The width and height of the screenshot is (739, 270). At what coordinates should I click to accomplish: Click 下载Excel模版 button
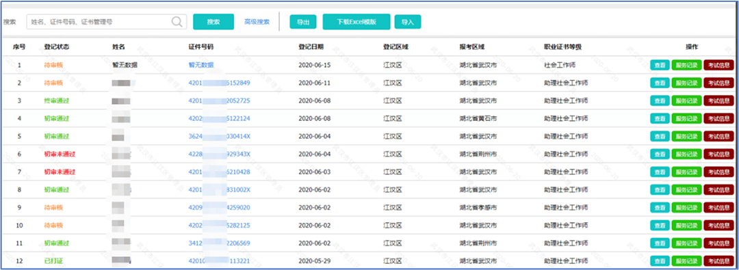[356, 22]
